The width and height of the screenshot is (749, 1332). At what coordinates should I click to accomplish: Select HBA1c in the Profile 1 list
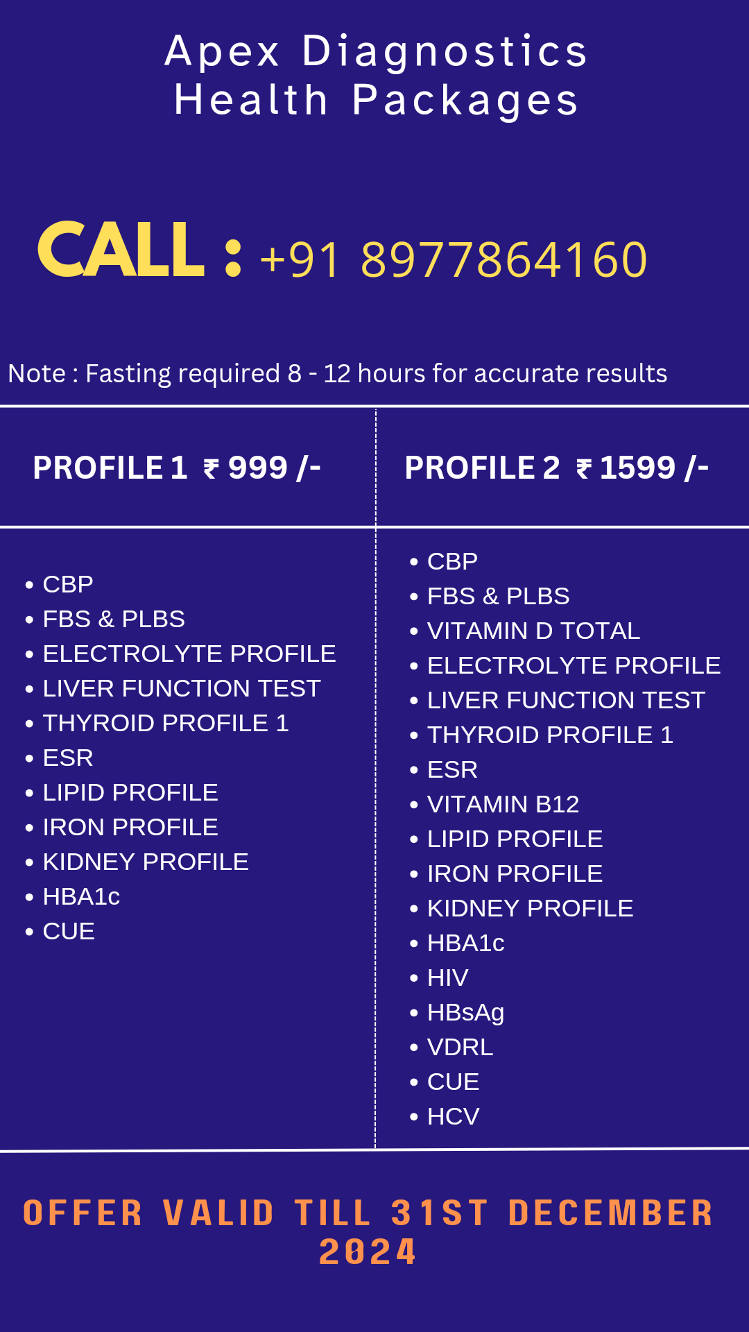click(x=81, y=896)
